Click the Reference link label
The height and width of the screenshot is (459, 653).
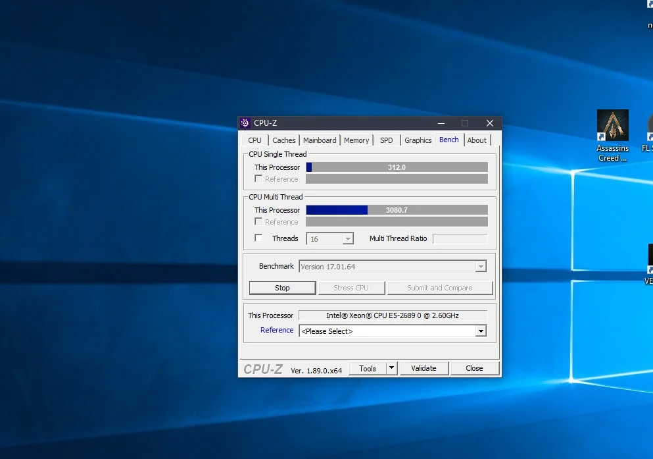(x=277, y=330)
